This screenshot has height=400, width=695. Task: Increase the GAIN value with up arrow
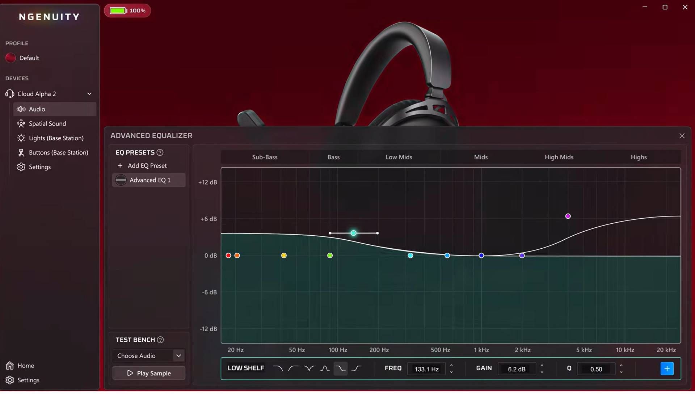[542, 365]
